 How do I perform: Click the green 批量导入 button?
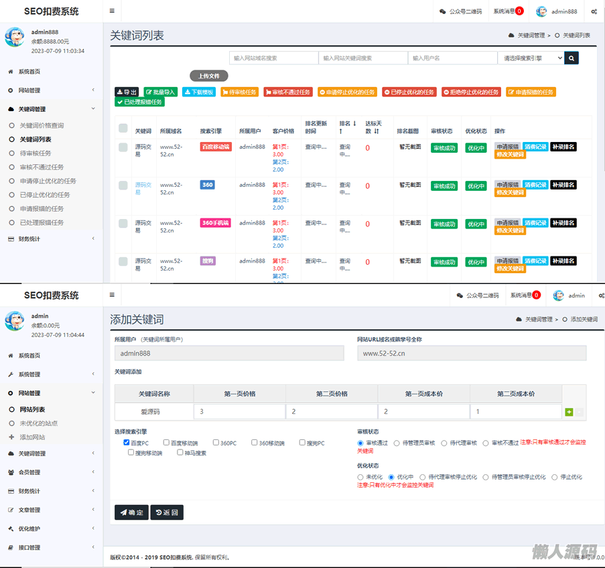(x=160, y=92)
